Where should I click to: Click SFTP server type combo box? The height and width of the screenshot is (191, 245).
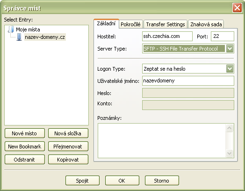pyautogui.click(x=188, y=49)
